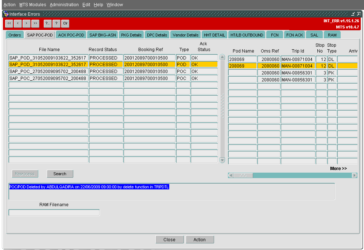Viewport: 364px width, 250px height.
Task: Select third row SAP_POC_27052009095702_200488 file name
Action: [48, 71]
